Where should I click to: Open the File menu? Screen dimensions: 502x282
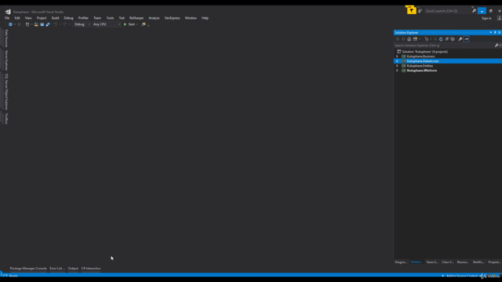[x=7, y=18]
